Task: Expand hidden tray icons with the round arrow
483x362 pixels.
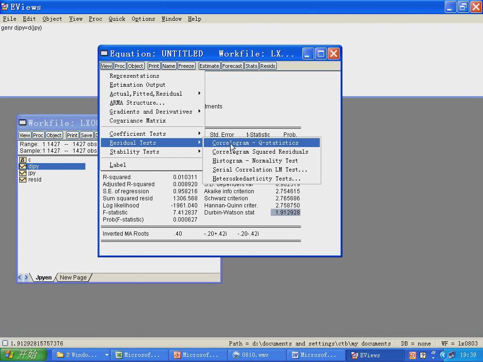Action: pos(443,355)
